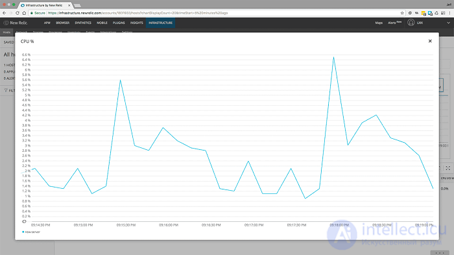The height and width of the screenshot is (255, 454).
Task: Close the Infrastructure by New Relic browser tab
Action: [69, 5]
